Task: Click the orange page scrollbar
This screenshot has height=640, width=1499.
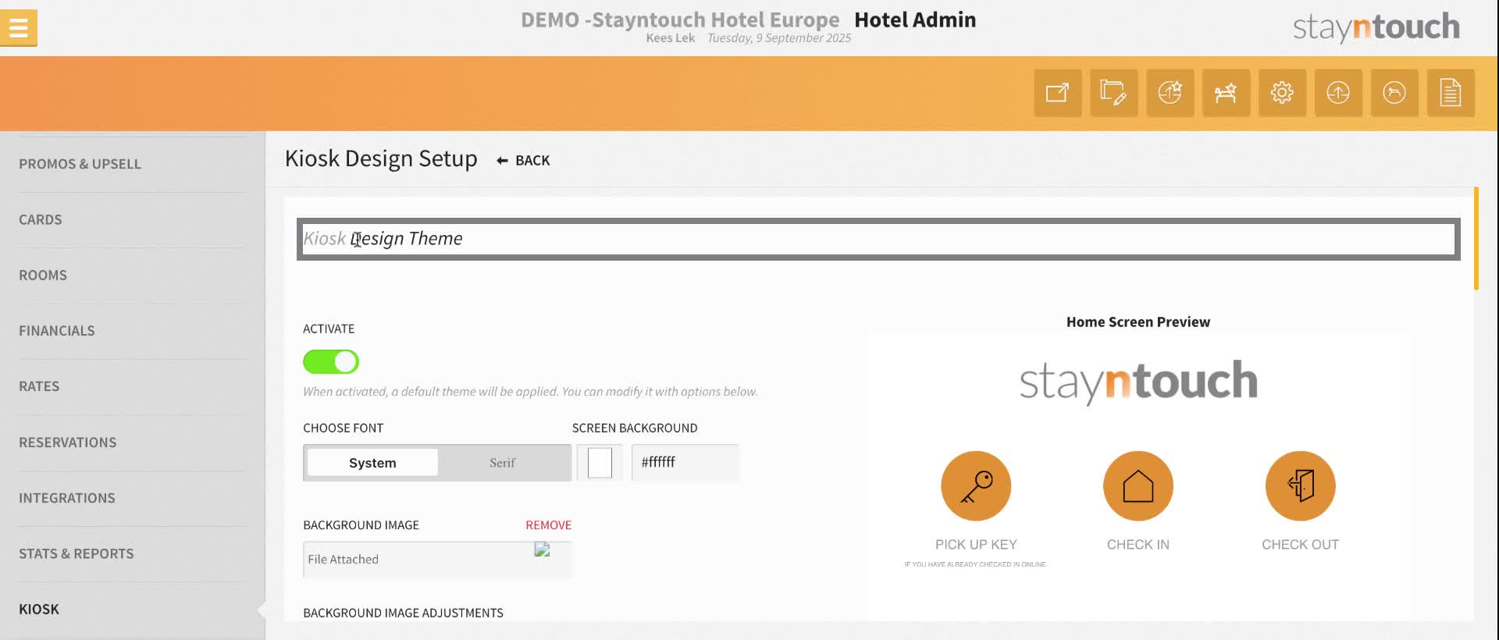Action: coord(1476,238)
